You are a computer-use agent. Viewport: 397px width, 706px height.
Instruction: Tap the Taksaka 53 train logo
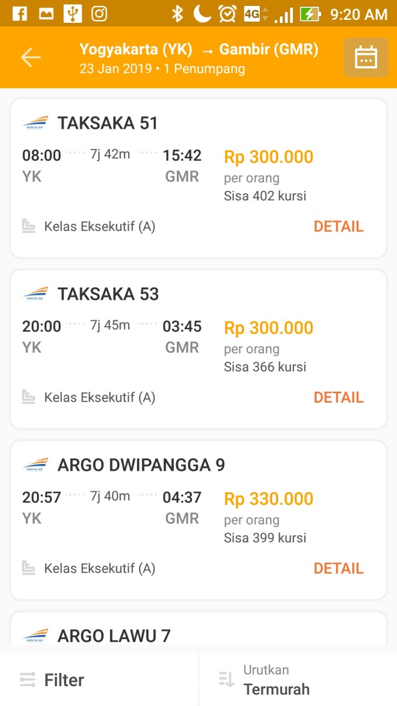point(35,294)
